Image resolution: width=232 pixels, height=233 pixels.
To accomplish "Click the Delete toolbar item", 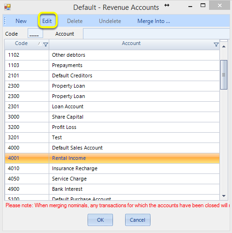I will pyautogui.click(x=75, y=21).
